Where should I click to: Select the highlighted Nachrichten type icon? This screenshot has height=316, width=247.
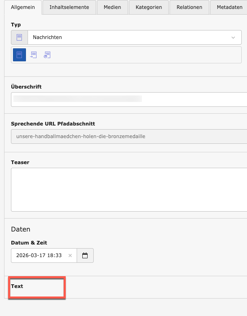(x=19, y=55)
